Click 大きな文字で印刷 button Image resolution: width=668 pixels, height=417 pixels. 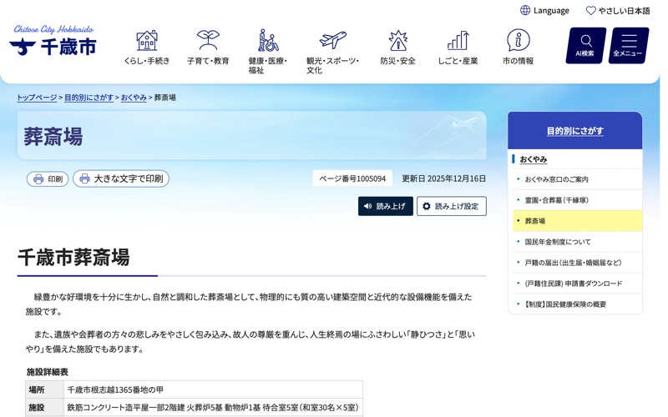(121, 178)
